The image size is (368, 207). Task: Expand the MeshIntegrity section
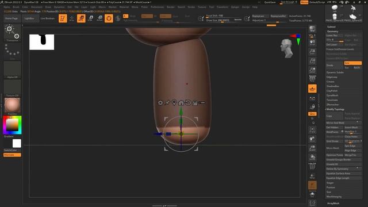[334, 197]
